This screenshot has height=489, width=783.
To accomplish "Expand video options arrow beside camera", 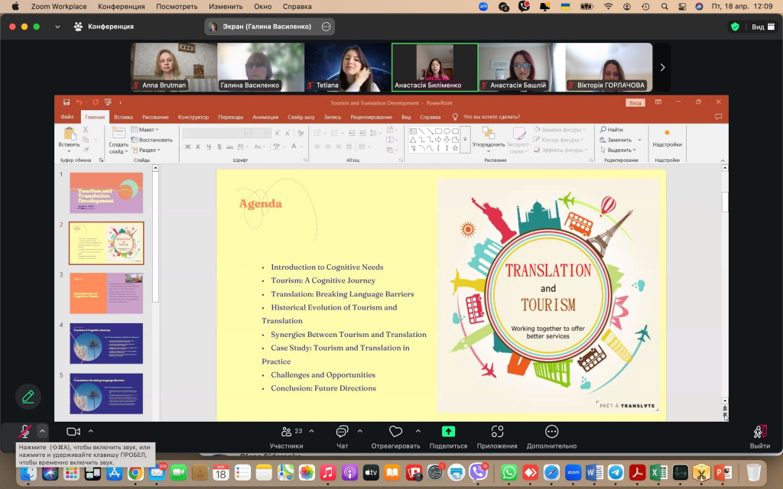I will [90, 431].
